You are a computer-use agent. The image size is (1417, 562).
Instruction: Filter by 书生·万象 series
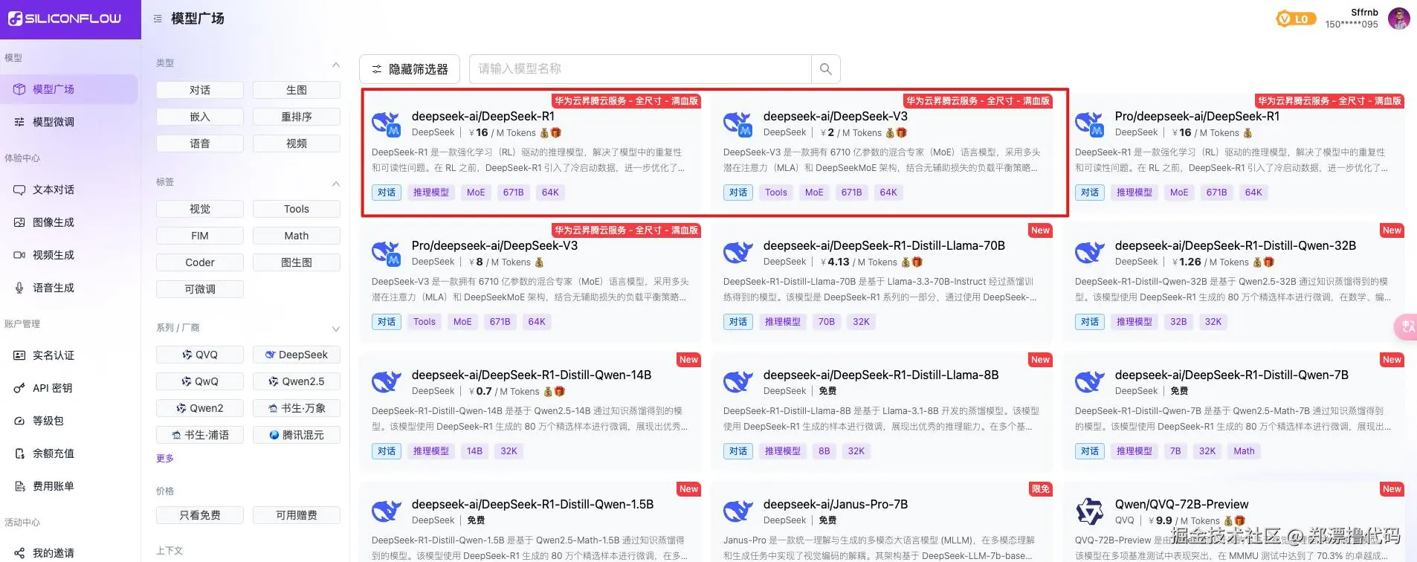pyautogui.click(x=297, y=408)
